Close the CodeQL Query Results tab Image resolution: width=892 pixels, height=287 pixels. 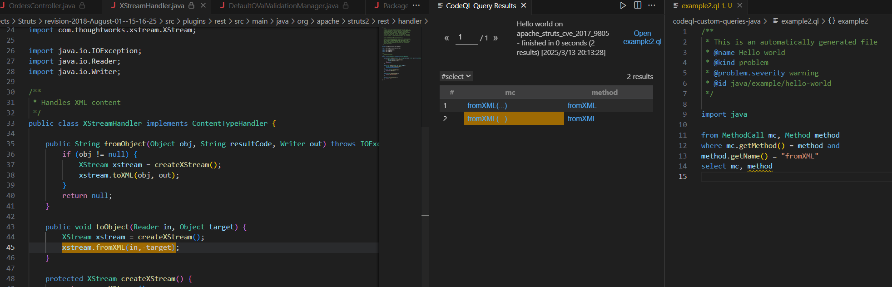(524, 5)
